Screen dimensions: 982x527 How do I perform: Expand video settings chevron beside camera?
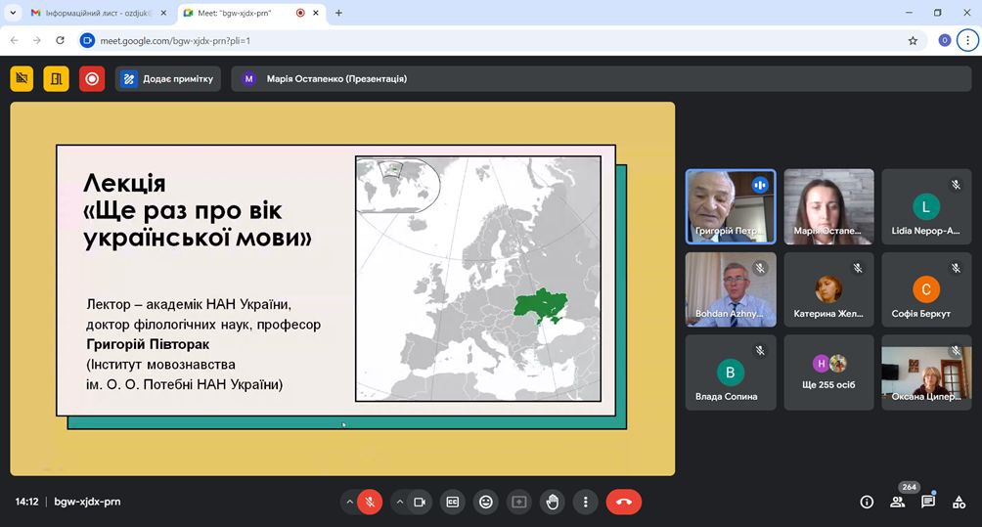coord(399,502)
